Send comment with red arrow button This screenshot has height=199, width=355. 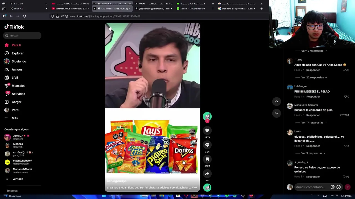[348, 187]
